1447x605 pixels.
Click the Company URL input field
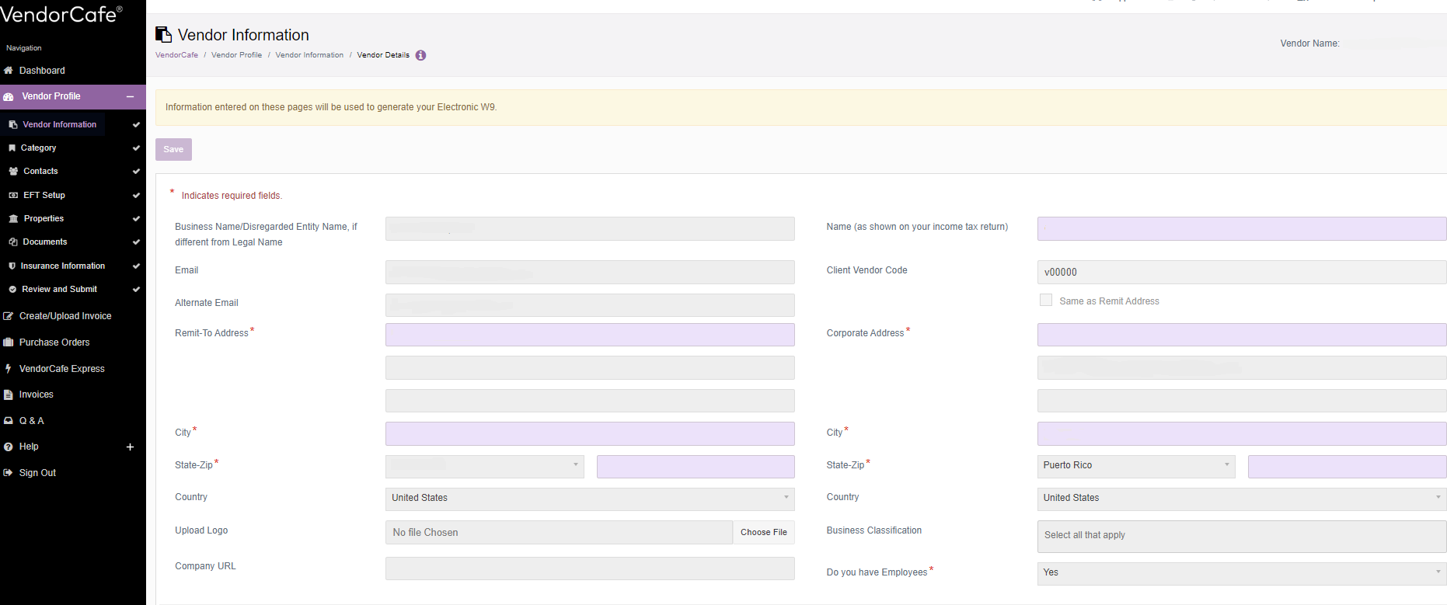(589, 568)
